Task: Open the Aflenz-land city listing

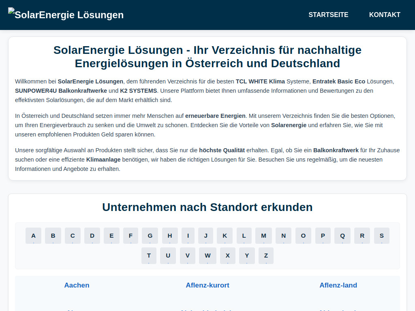Action: [x=338, y=285]
